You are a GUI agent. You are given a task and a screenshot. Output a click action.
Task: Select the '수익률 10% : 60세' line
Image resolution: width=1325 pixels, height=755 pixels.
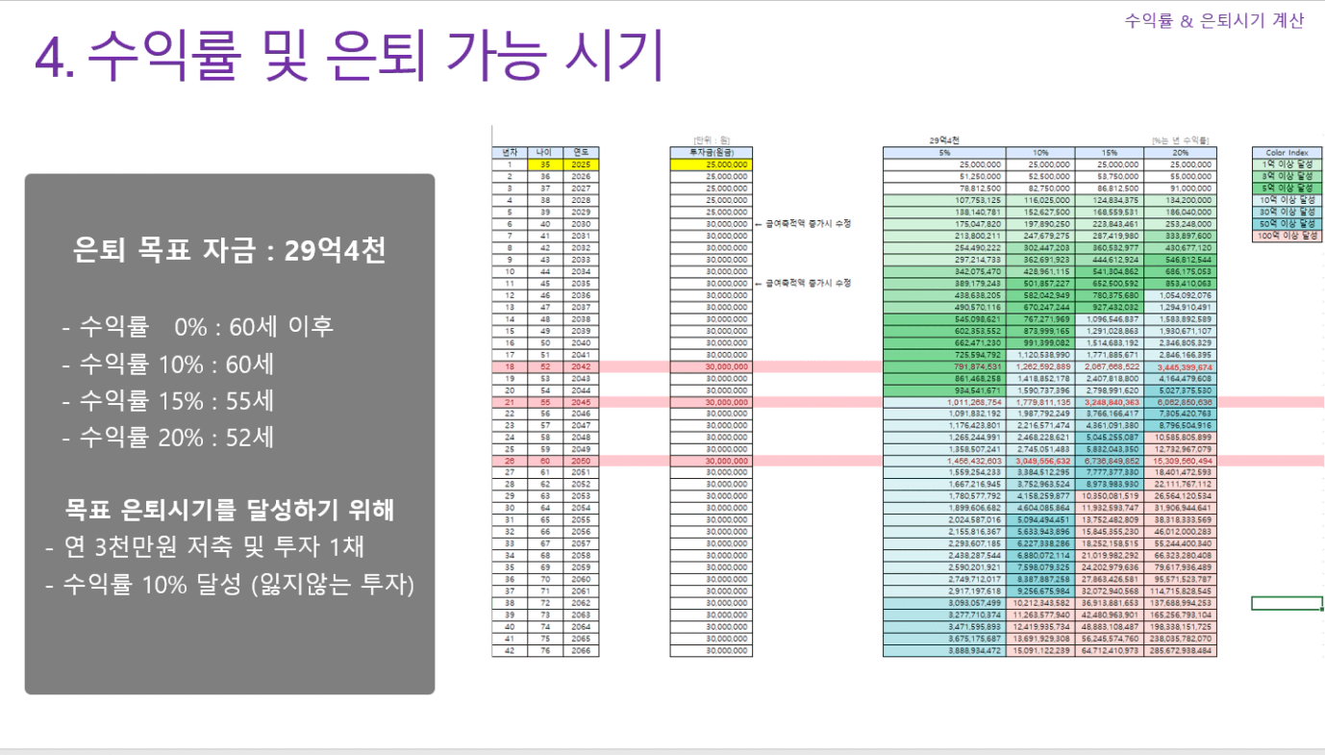point(168,364)
